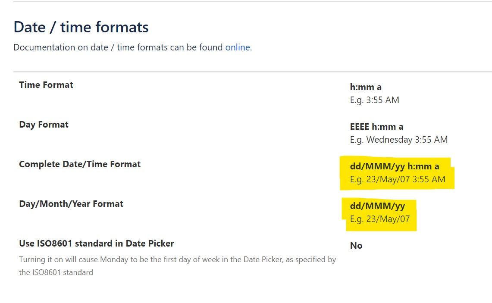Click the Complete Date/Time Format label
Image resolution: width=492 pixels, height=303 pixels.
pyautogui.click(x=79, y=164)
